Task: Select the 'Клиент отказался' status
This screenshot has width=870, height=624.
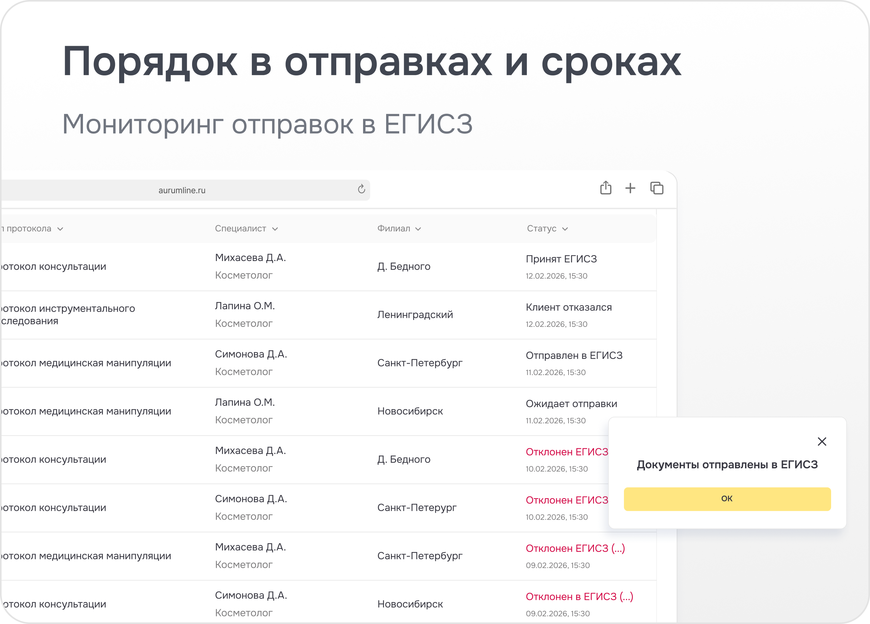Action: 569,308
